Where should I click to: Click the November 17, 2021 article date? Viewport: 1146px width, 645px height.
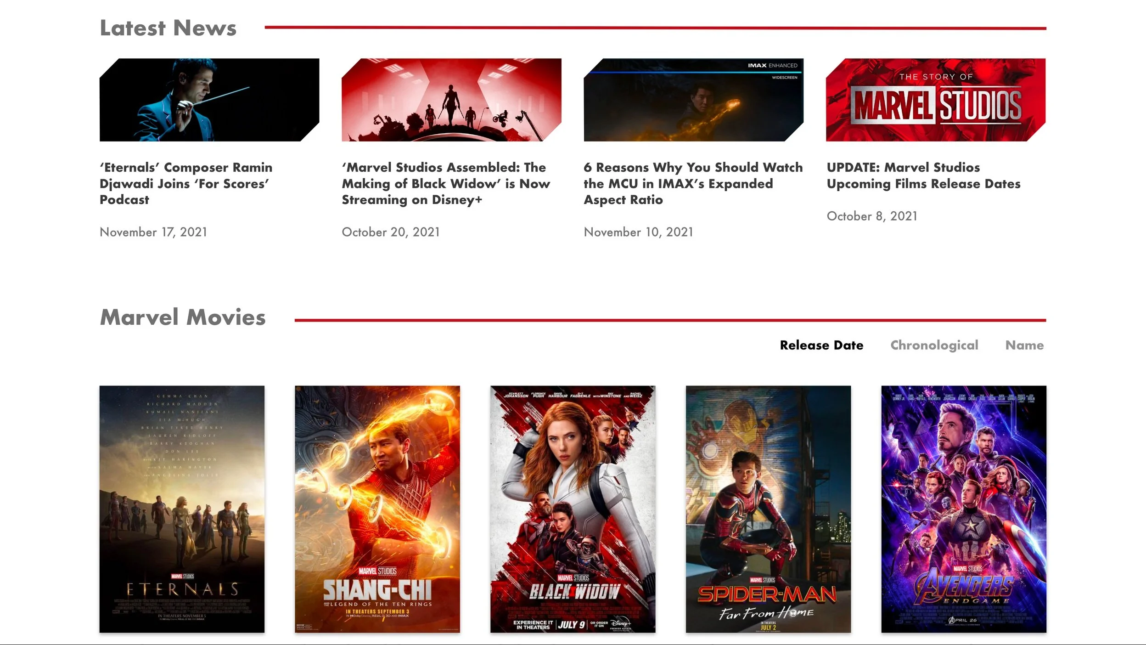click(x=153, y=232)
